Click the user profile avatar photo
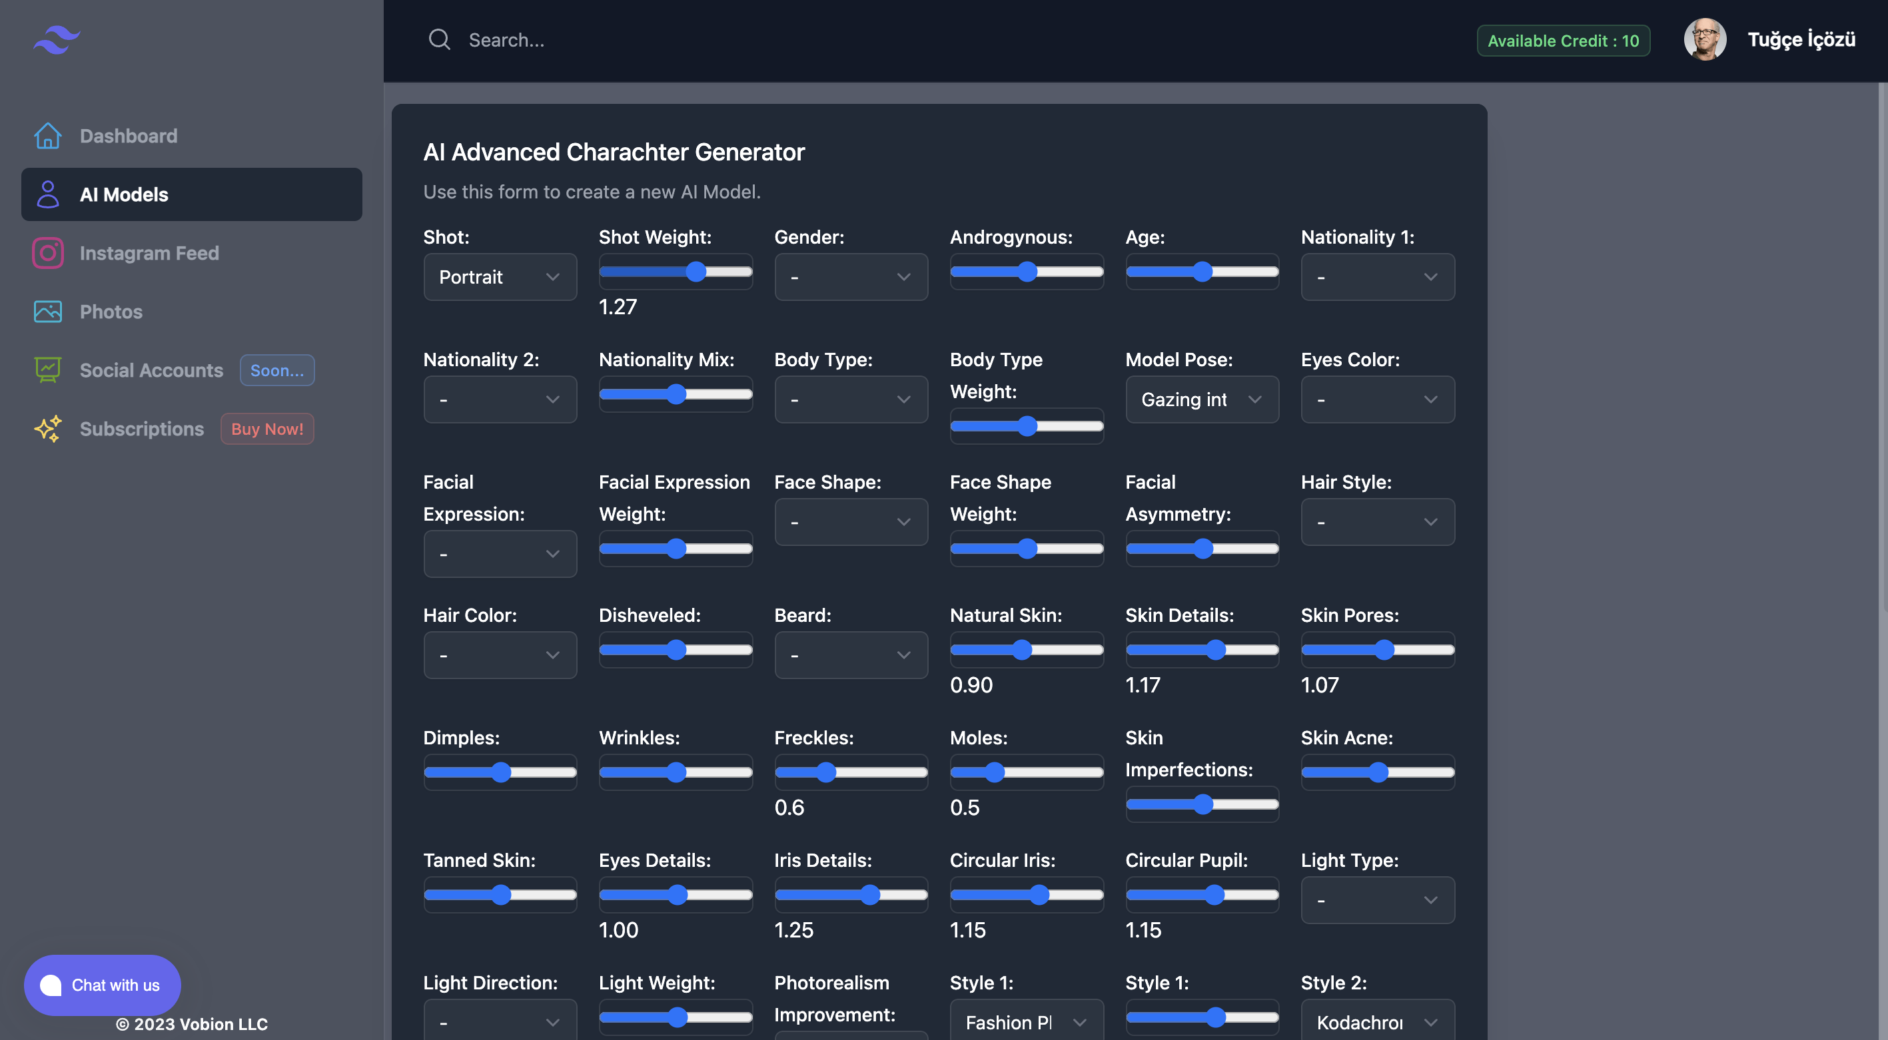The image size is (1888, 1040). tap(1704, 39)
